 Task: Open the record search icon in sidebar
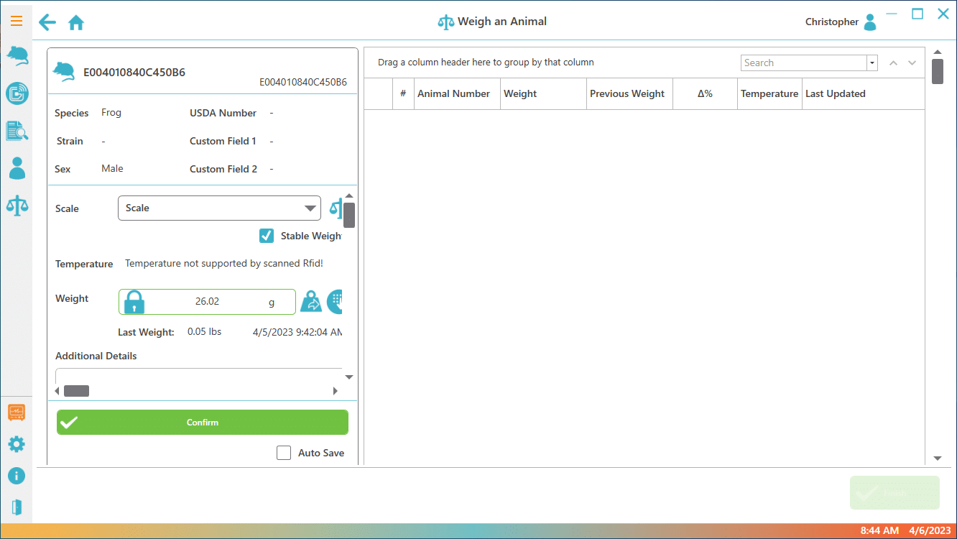tap(17, 131)
